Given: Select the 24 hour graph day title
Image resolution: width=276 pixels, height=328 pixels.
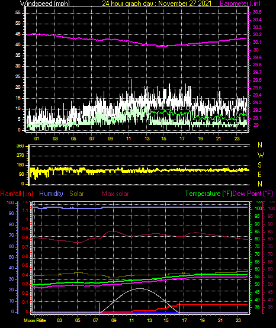Looking at the screenshot, I should click(157, 3).
